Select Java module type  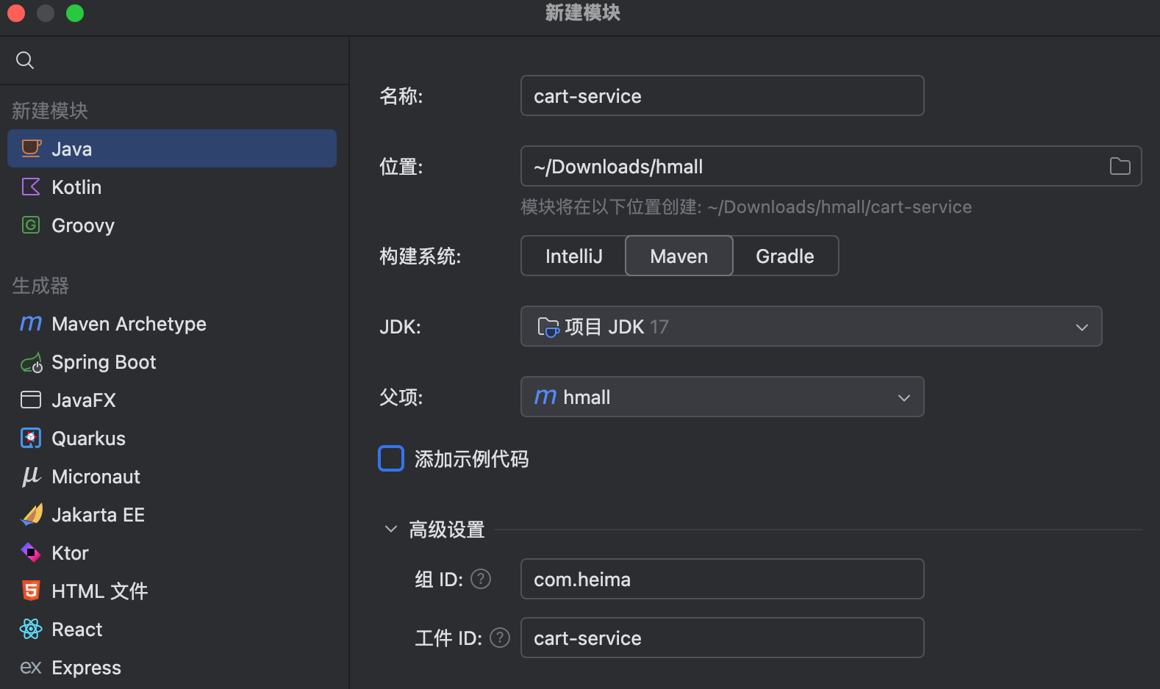tap(172, 148)
